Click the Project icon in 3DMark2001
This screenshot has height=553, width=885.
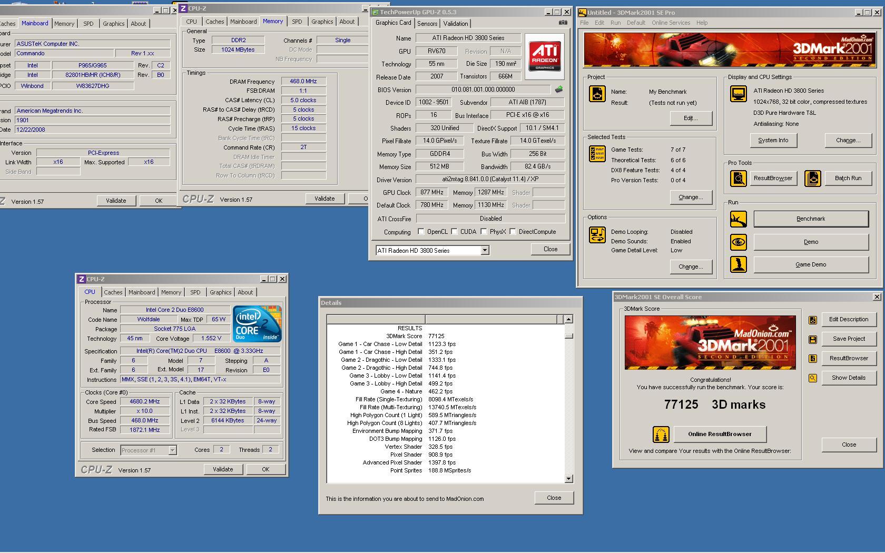pos(597,94)
